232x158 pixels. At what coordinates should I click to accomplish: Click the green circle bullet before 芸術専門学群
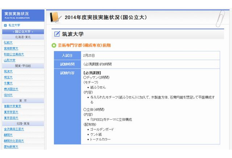pos(54,45)
